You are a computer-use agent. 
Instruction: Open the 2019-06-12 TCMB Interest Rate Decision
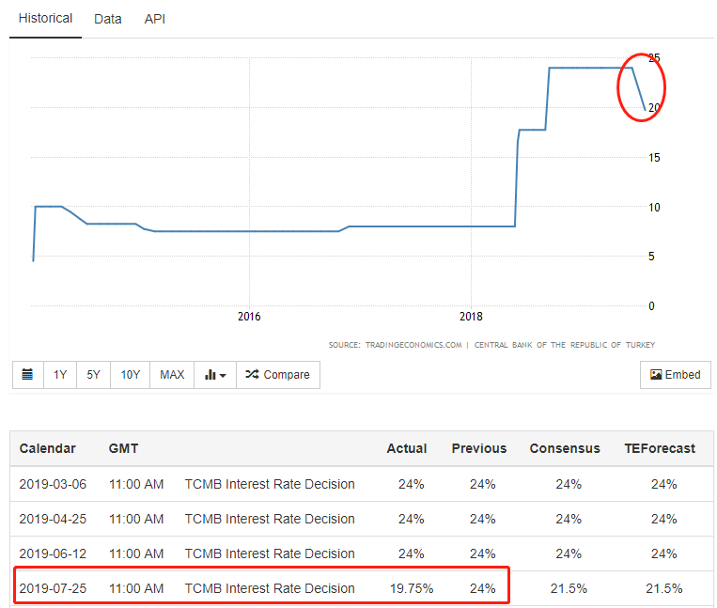point(270,553)
